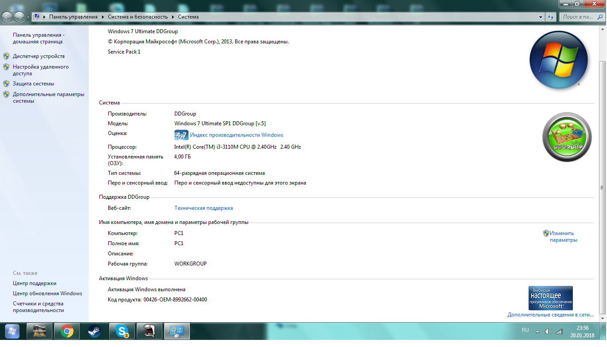Screen dimensions: 607x347
Task: Show hidden tray icons arrow
Action: point(538,332)
